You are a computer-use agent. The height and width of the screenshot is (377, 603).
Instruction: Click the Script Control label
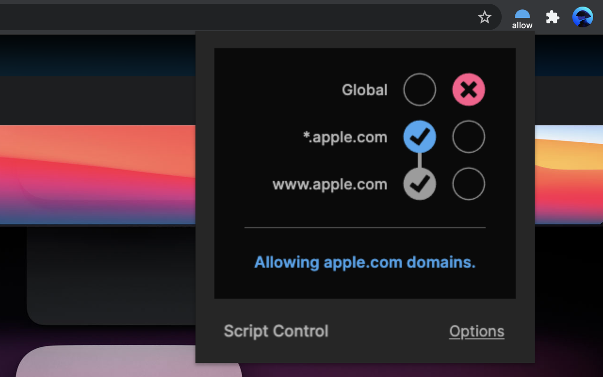[x=276, y=331]
